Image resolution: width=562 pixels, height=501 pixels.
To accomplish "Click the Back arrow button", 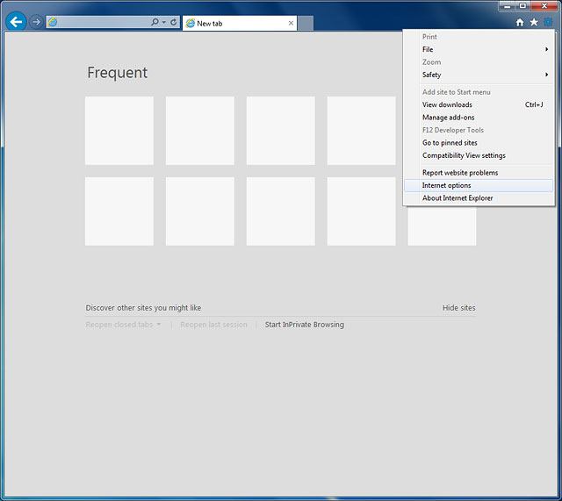I will [15, 22].
